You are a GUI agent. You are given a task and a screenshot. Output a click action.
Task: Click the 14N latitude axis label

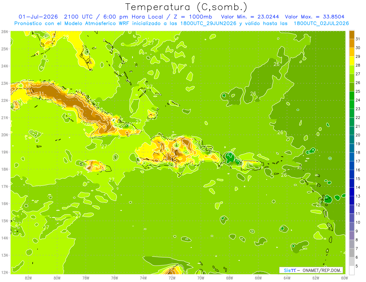coord(4,238)
